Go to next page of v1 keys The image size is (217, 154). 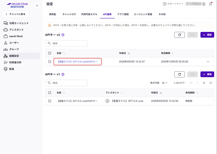pos(204,83)
